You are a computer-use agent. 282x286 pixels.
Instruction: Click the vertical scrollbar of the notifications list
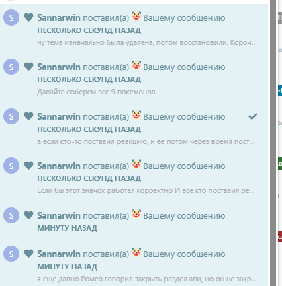point(273,143)
